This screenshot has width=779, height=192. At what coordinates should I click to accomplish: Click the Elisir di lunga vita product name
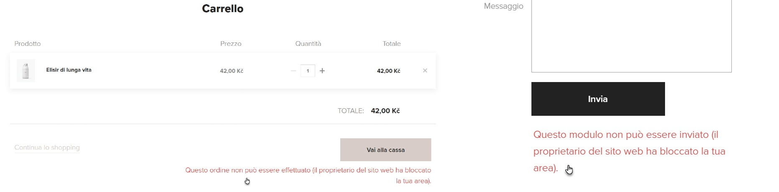(69, 70)
